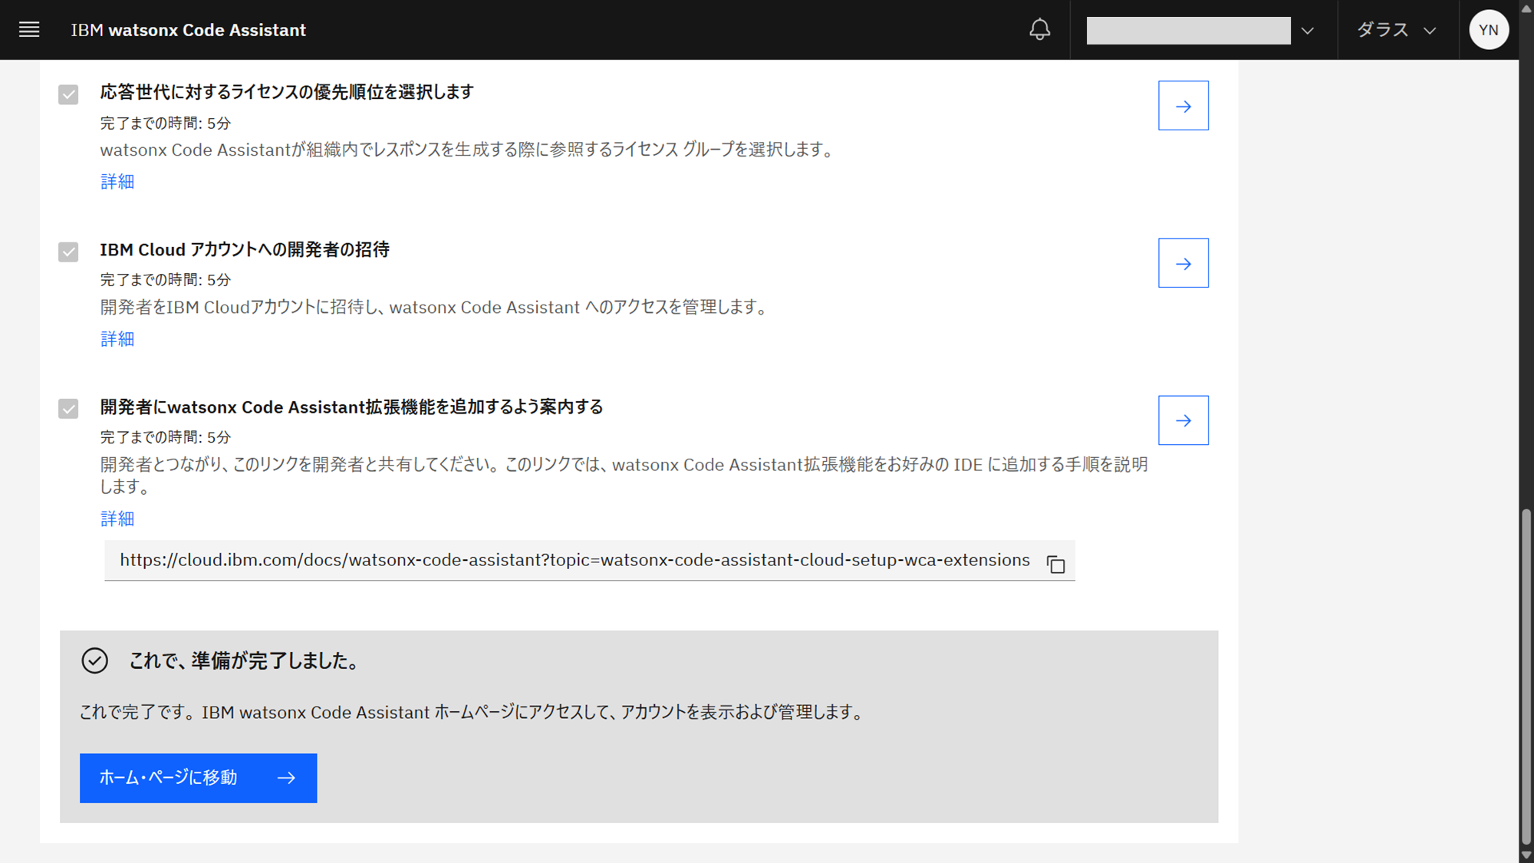
Task: Open 詳細 link under developer invite
Action: [x=117, y=339]
